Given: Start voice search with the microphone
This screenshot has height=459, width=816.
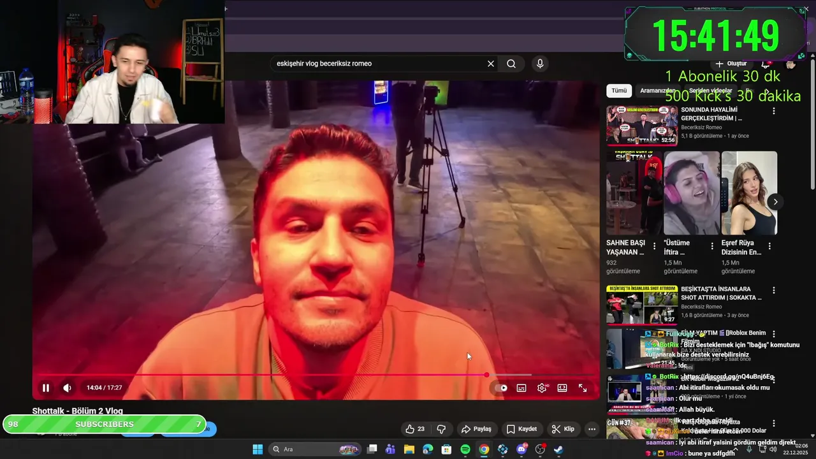Looking at the screenshot, I should [x=540, y=64].
